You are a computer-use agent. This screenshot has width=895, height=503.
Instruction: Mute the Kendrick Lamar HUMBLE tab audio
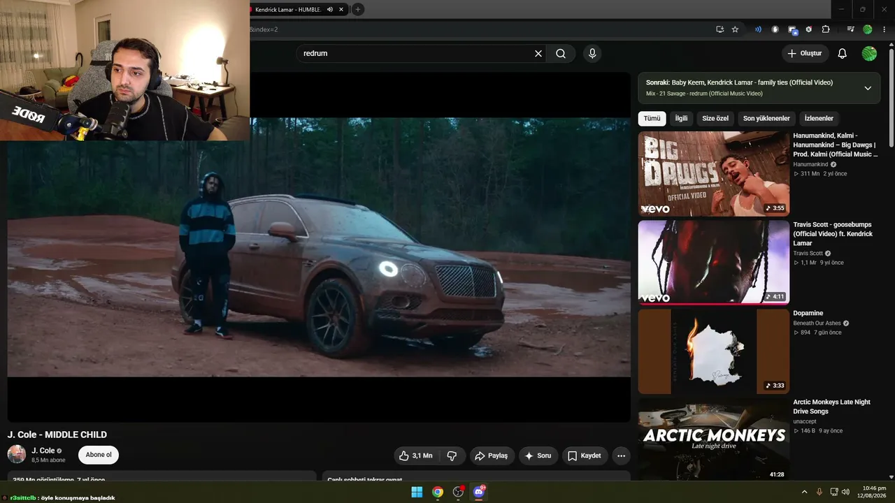(330, 10)
